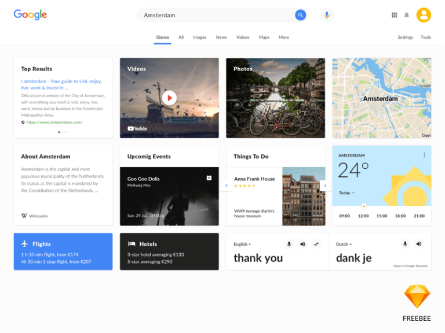Open in Google Translate link
The image size is (445, 333).
point(410,266)
